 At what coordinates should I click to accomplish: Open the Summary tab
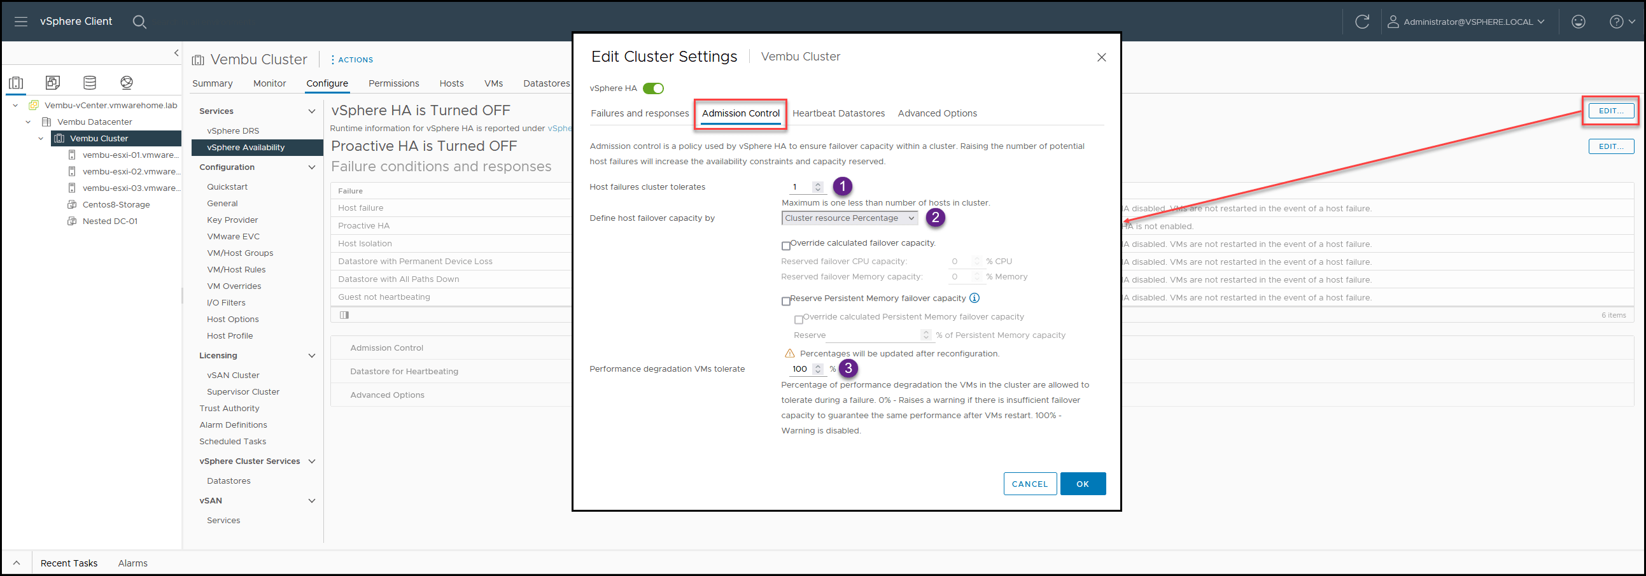click(212, 83)
